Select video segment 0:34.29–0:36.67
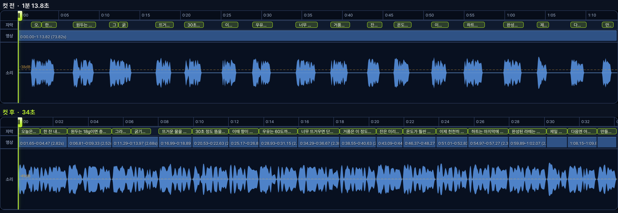 [x=319, y=143]
